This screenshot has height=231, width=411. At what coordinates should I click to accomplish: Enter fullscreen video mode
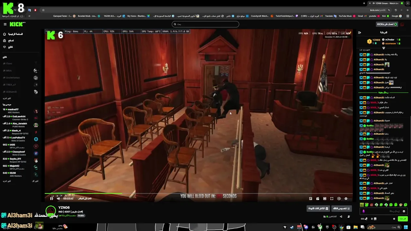[332, 199]
